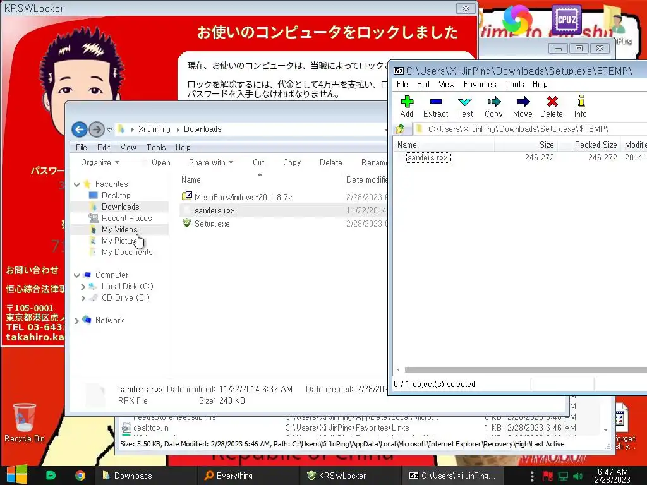Collapse the Favorites tree group
The width and height of the screenshot is (647, 485).
click(76, 184)
